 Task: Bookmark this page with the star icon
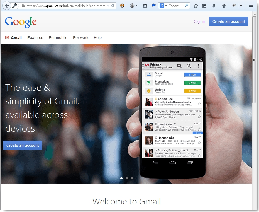pyautogui.click(x=196, y=6)
